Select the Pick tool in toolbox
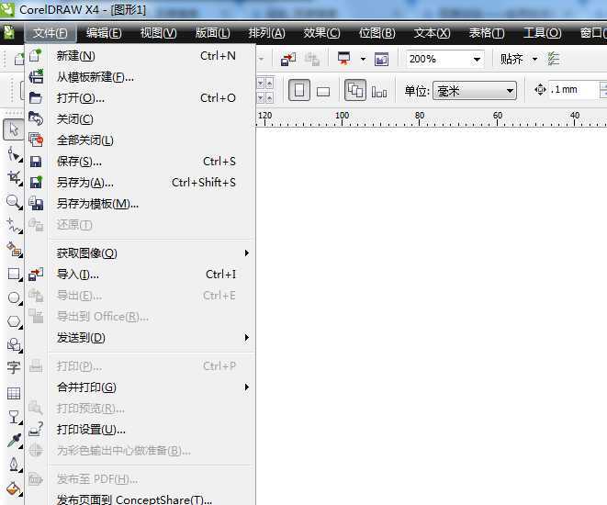Viewport: 607px width, 505px height. point(14,129)
